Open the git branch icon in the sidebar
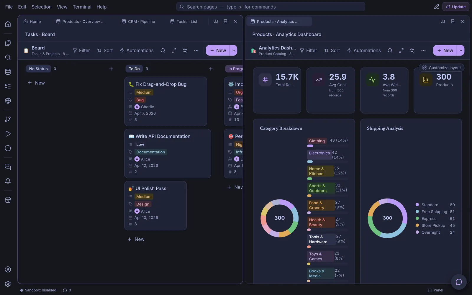Viewport: 472px width, 295px height. point(8,119)
